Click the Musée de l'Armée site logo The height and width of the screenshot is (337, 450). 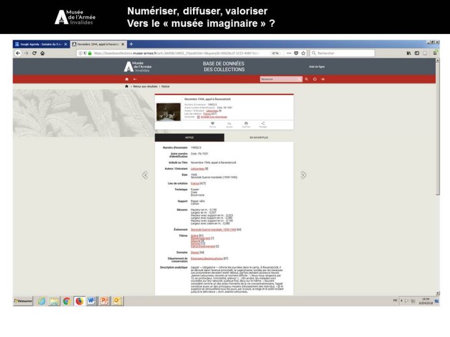(x=138, y=66)
